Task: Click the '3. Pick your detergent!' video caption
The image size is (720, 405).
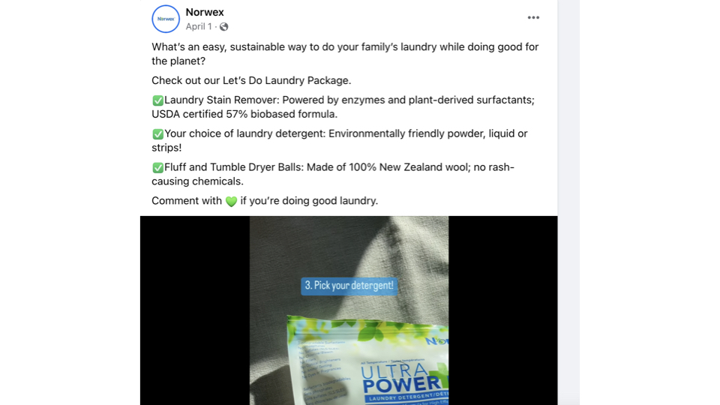Action: point(349,286)
